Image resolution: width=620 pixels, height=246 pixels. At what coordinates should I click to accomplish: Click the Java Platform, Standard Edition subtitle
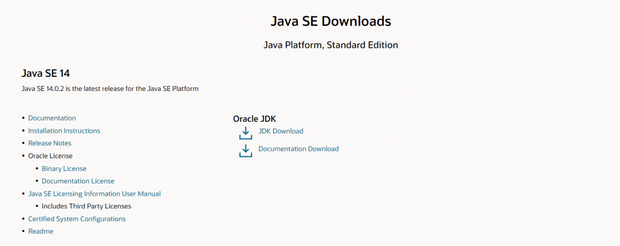(331, 45)
